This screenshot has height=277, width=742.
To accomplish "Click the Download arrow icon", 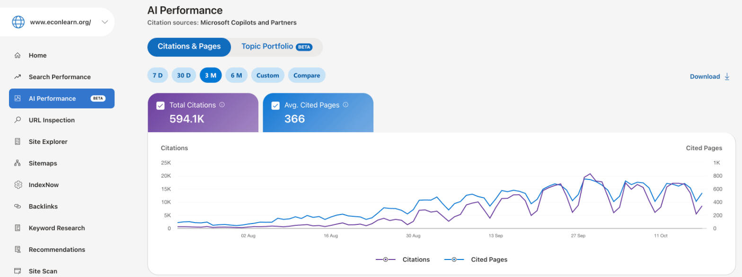I will (727, 76).
